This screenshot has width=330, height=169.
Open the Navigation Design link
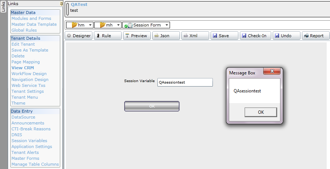coord(30,80)
